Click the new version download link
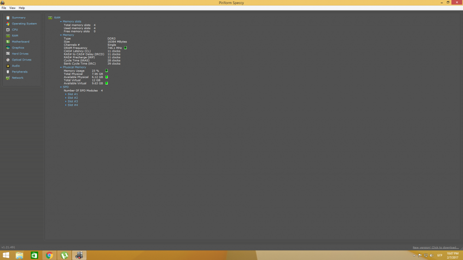The image size is (463, 260). click(x=436, y=248)
